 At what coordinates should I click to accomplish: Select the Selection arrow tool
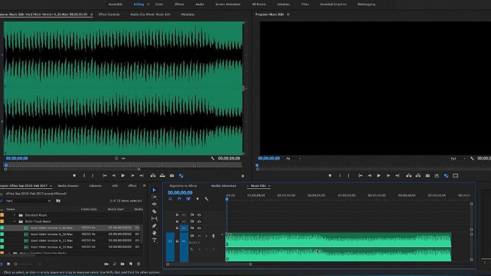coord(154,190)
